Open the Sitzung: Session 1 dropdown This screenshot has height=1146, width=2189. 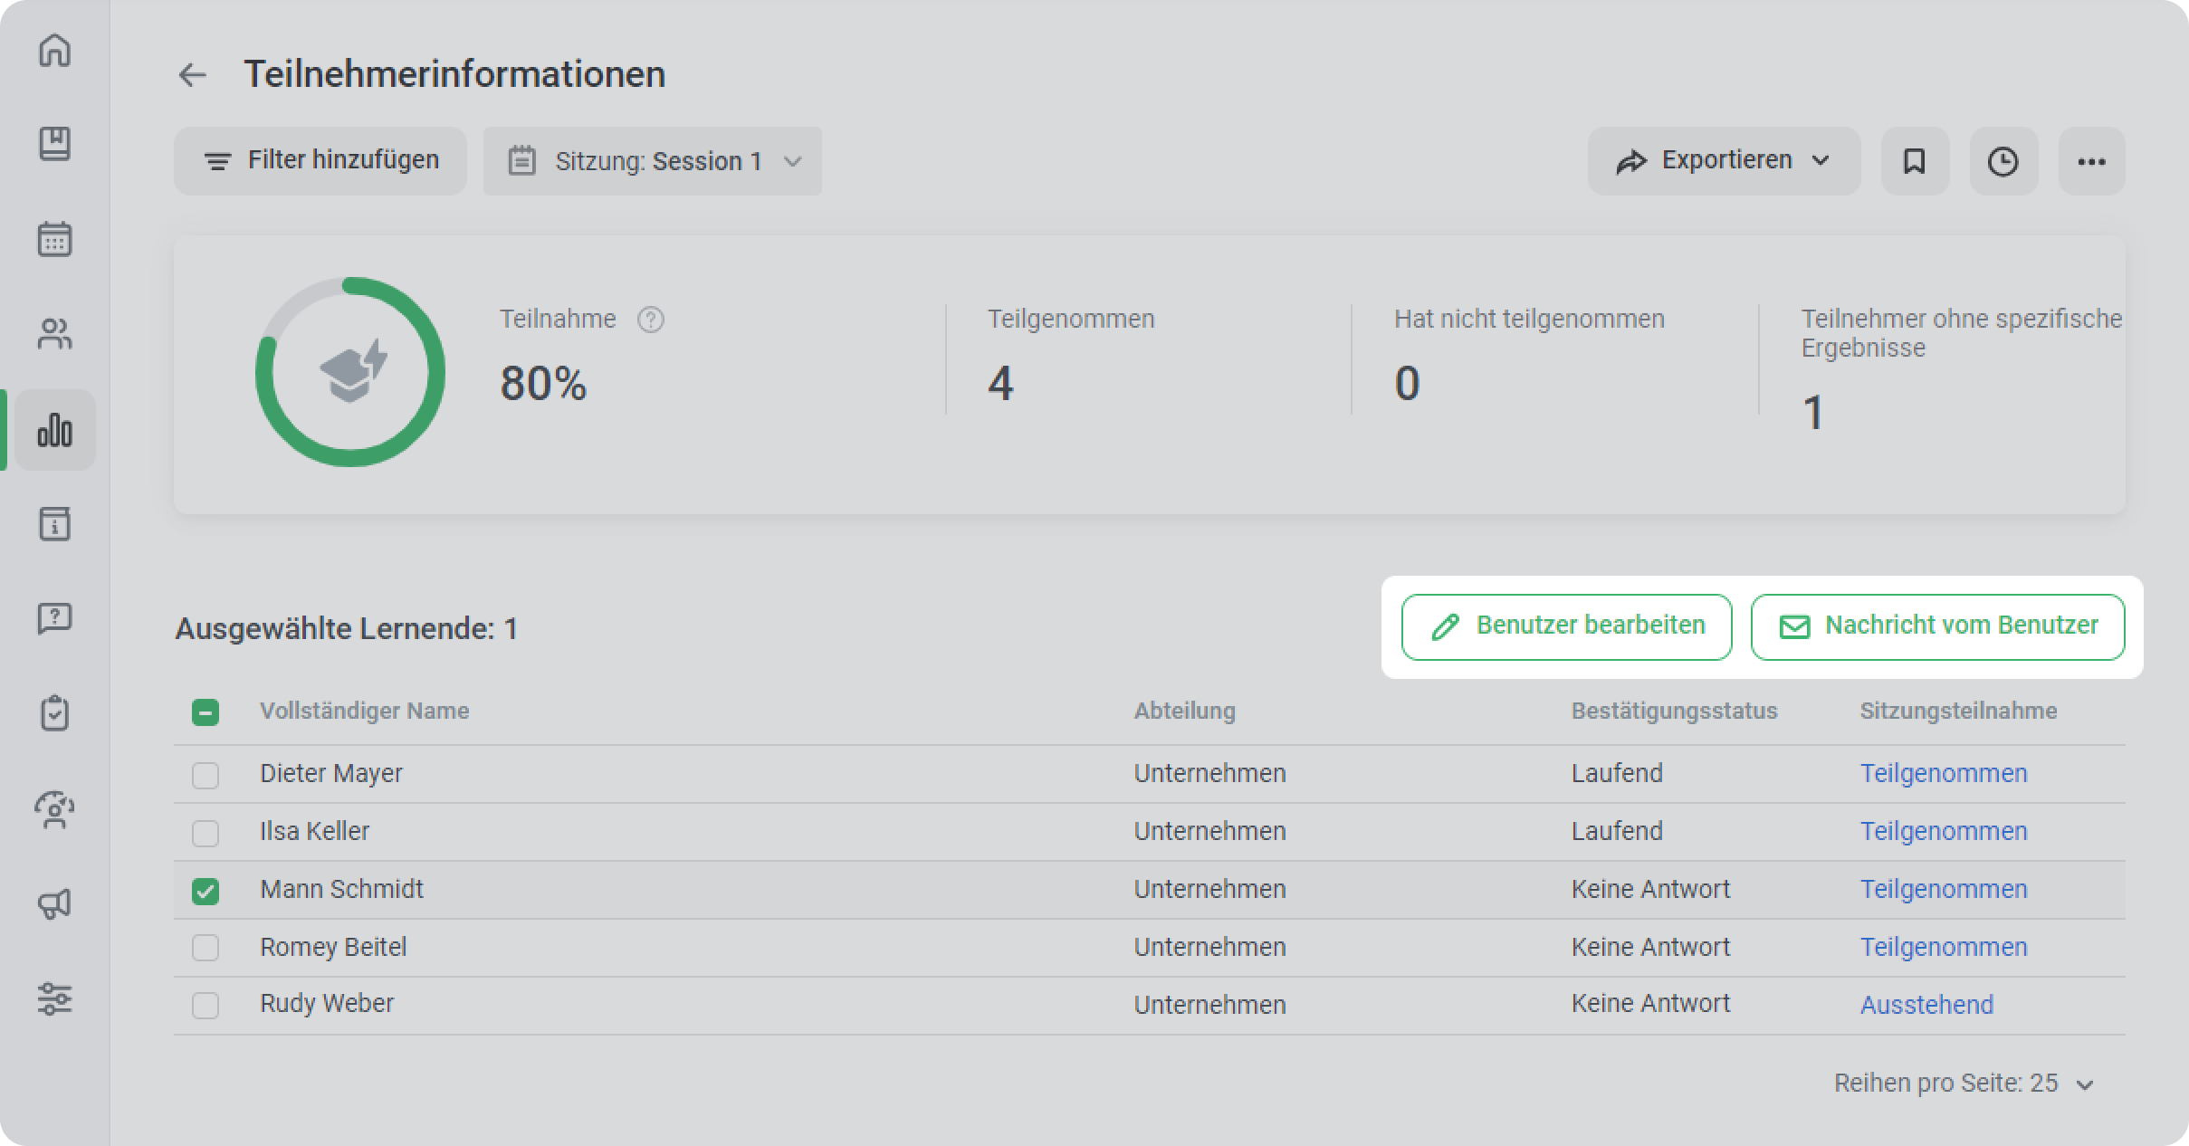point(653,161)
